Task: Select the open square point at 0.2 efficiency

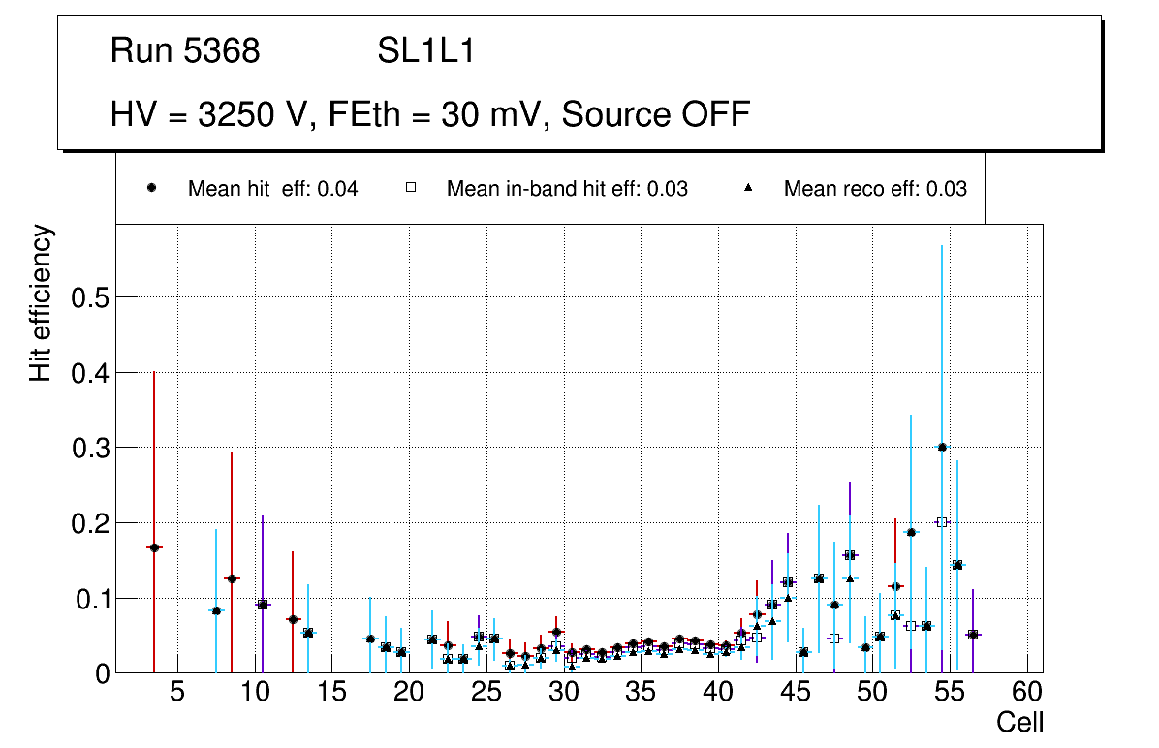Action: 942,522
